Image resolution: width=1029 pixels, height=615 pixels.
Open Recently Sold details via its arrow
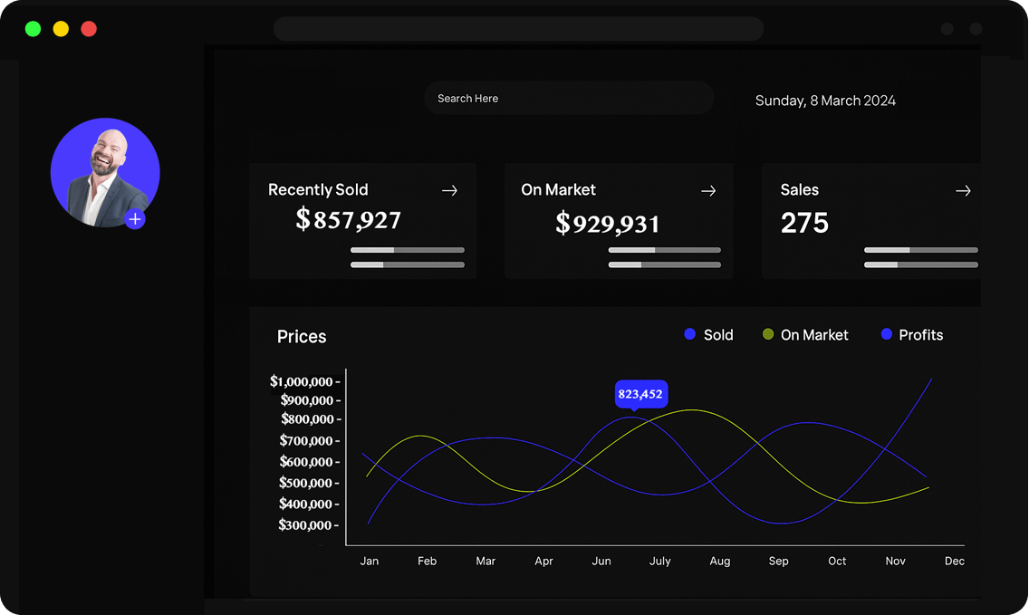click(449, 190)
